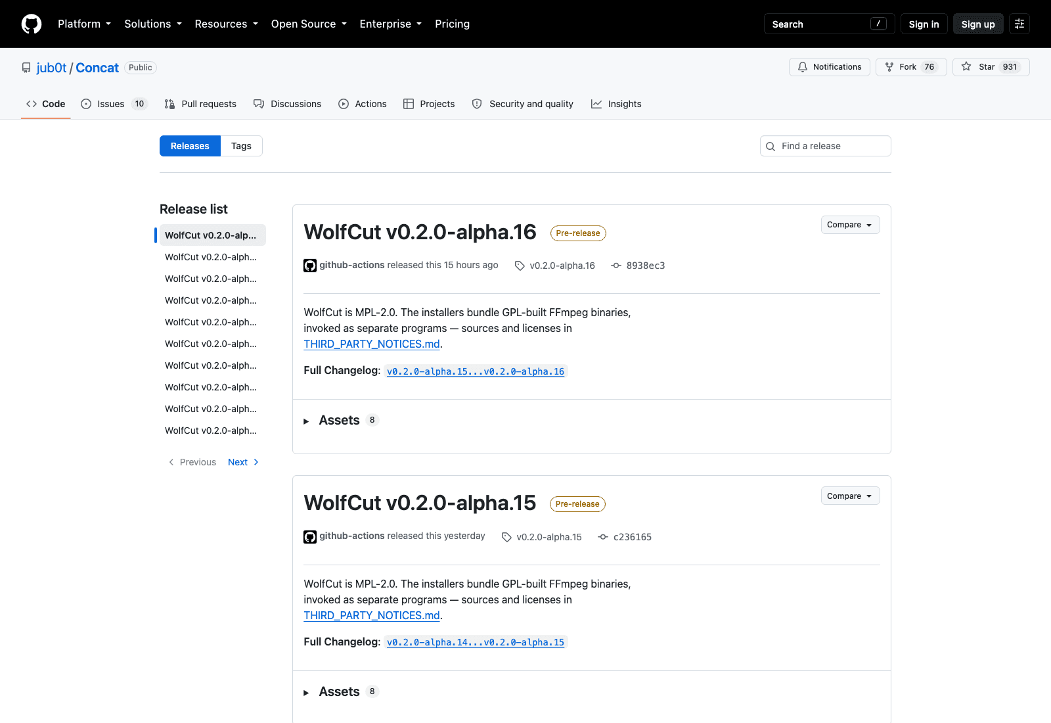Open THIRD_PARTY_NOTICES.md link in alpha.16 notes
This screenshot has width=1051, height=723.
(x=372, y=344)
